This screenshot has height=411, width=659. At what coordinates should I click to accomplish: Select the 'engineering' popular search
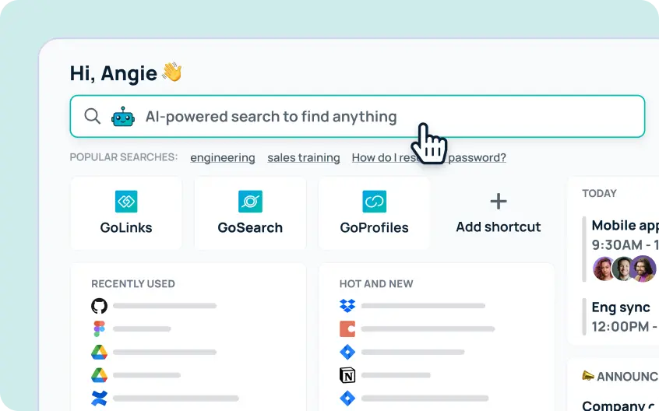(223, 158)
